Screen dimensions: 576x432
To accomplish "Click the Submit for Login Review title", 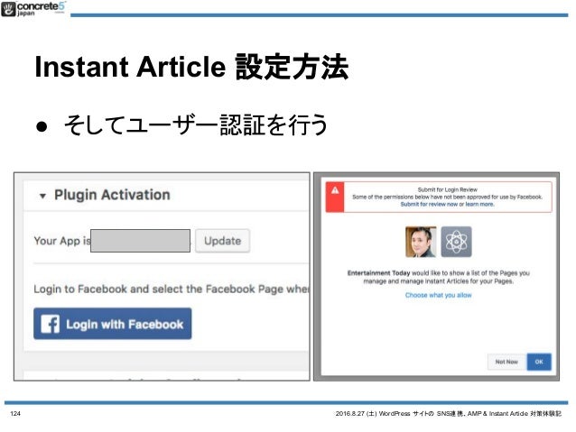I will coord(448,189).
